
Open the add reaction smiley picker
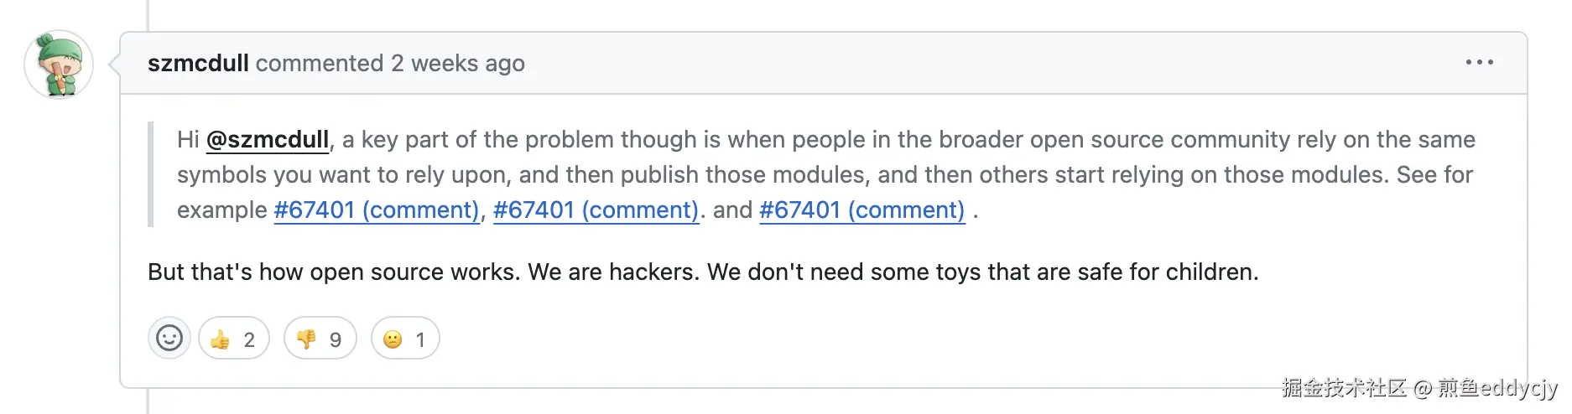click(x=169, y=339)
